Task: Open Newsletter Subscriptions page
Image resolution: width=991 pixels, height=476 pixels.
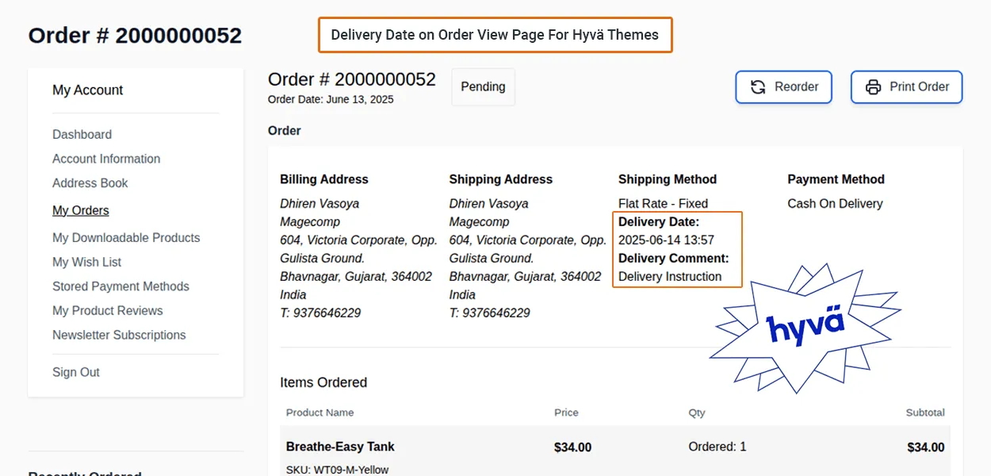Action: coord(119,335)
